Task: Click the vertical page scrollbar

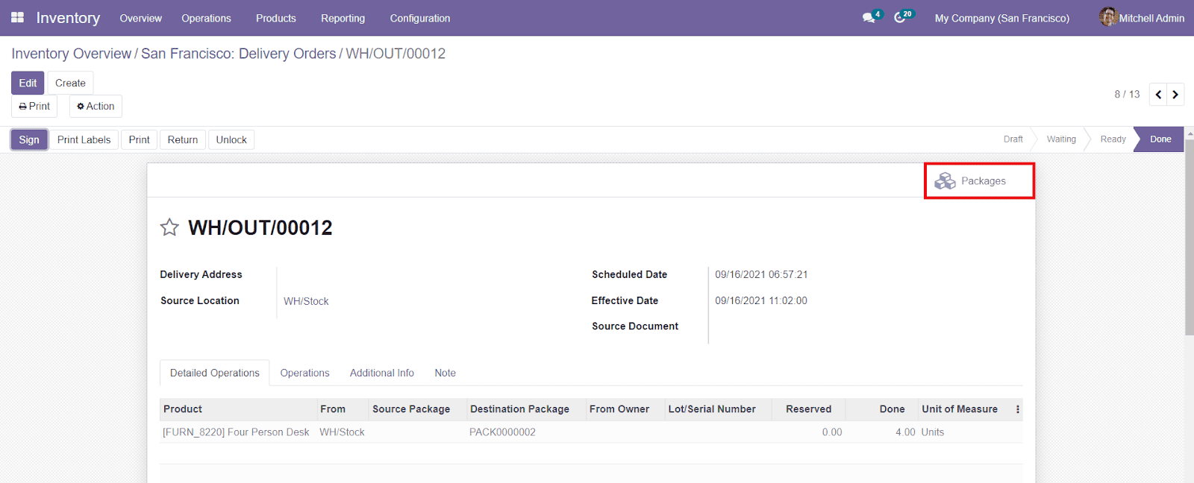Action: coord(1189,239)
